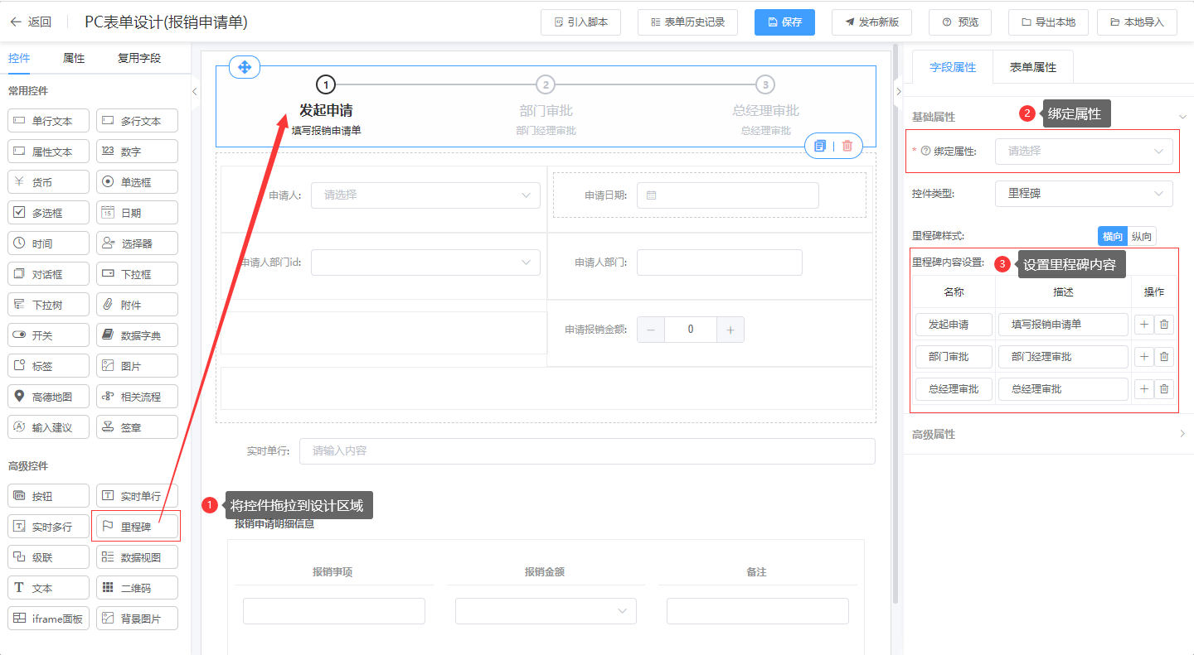This screenshot has width=1194, height=655.
Task: Add a row after 部门审批 milestone
Action: 1144,357
